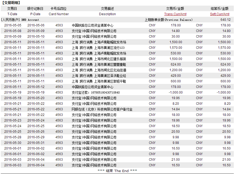Click the 结束 The End footer text

coord(117,171)
